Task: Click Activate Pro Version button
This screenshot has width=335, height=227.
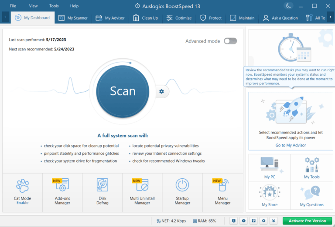Action: pyautogui.click(x=307, y=220)
